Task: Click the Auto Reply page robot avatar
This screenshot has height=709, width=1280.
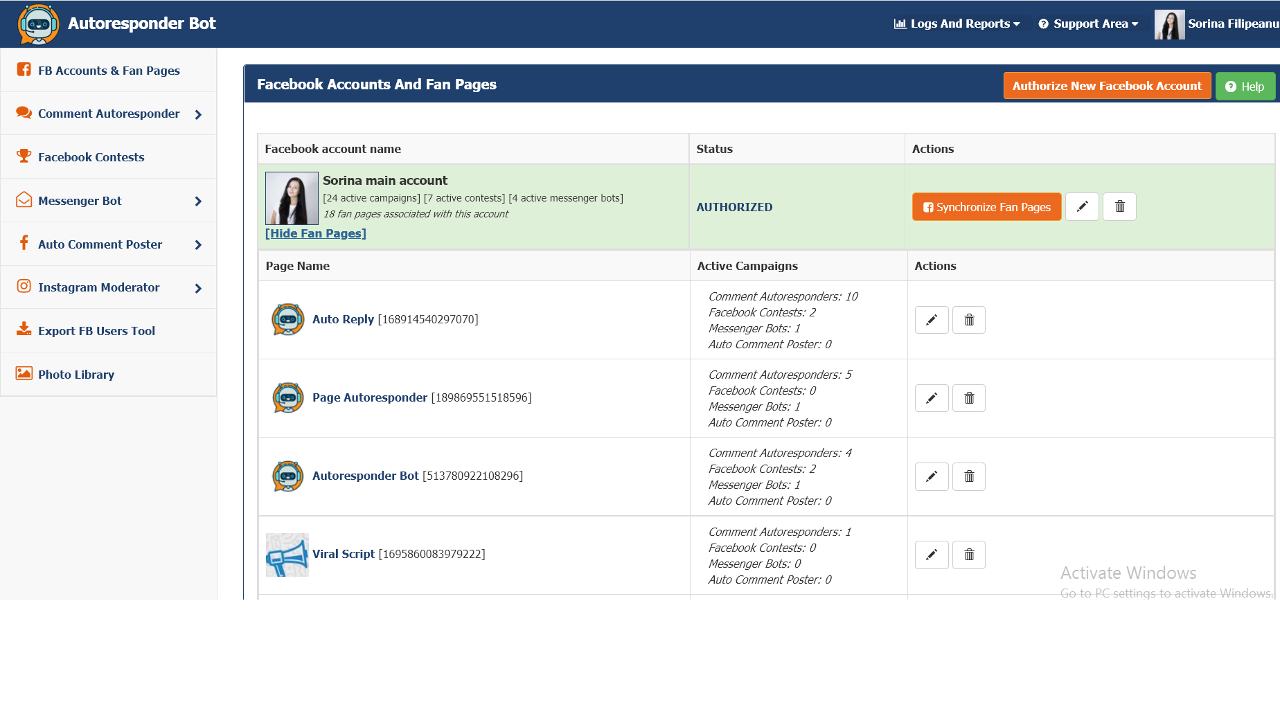Action: (288, 319)
